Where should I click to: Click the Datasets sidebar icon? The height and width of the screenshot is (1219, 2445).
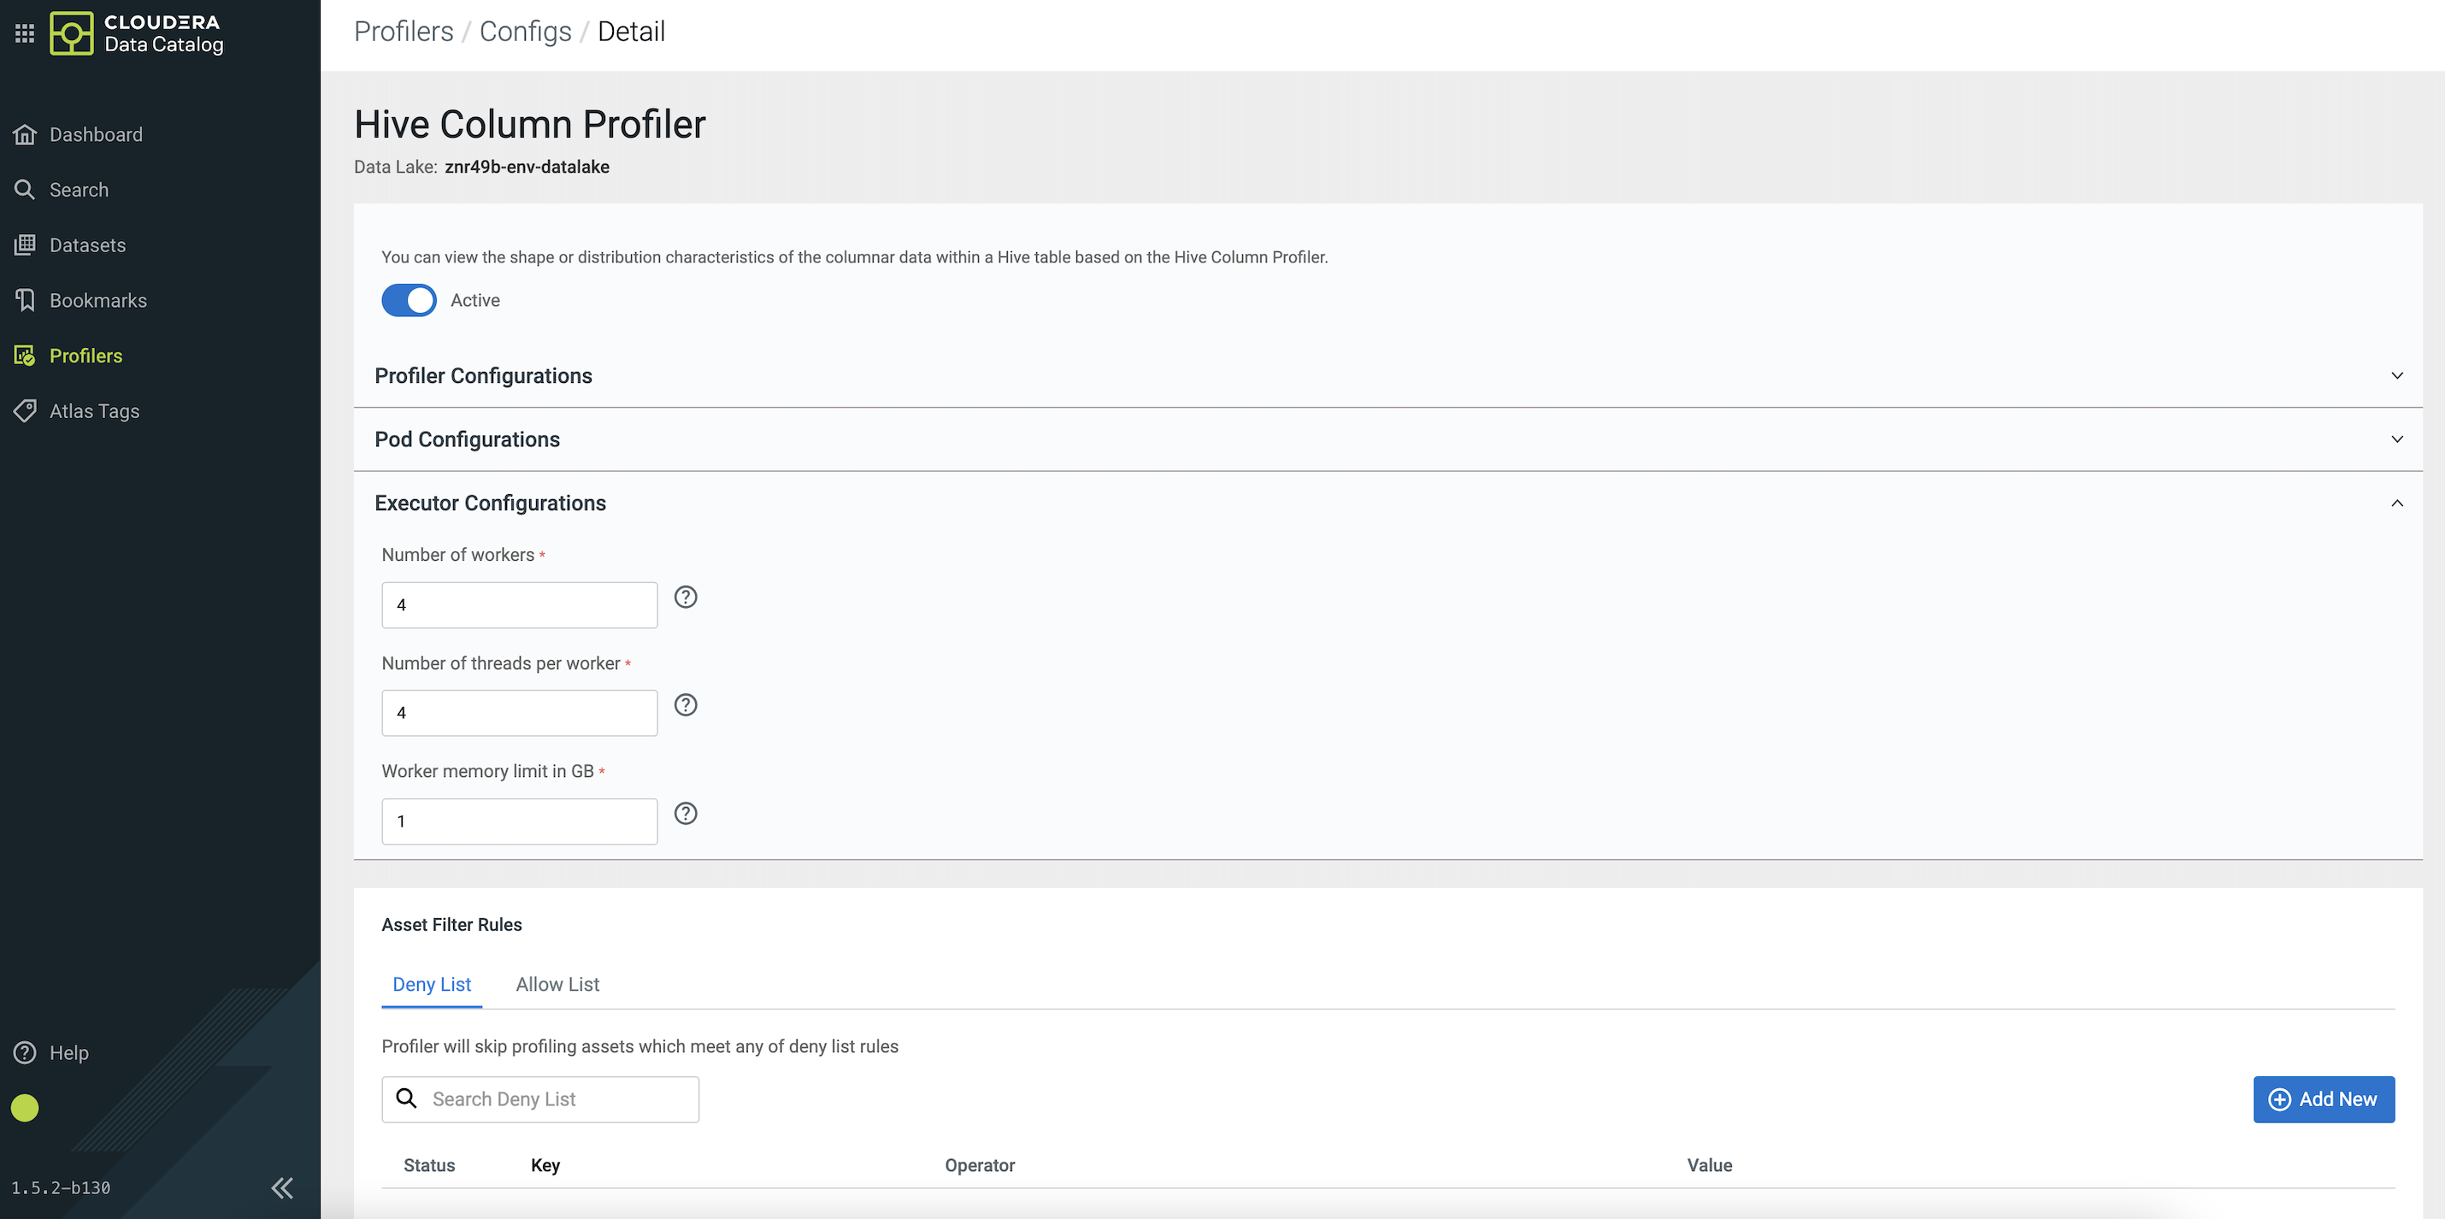[25, 245]
